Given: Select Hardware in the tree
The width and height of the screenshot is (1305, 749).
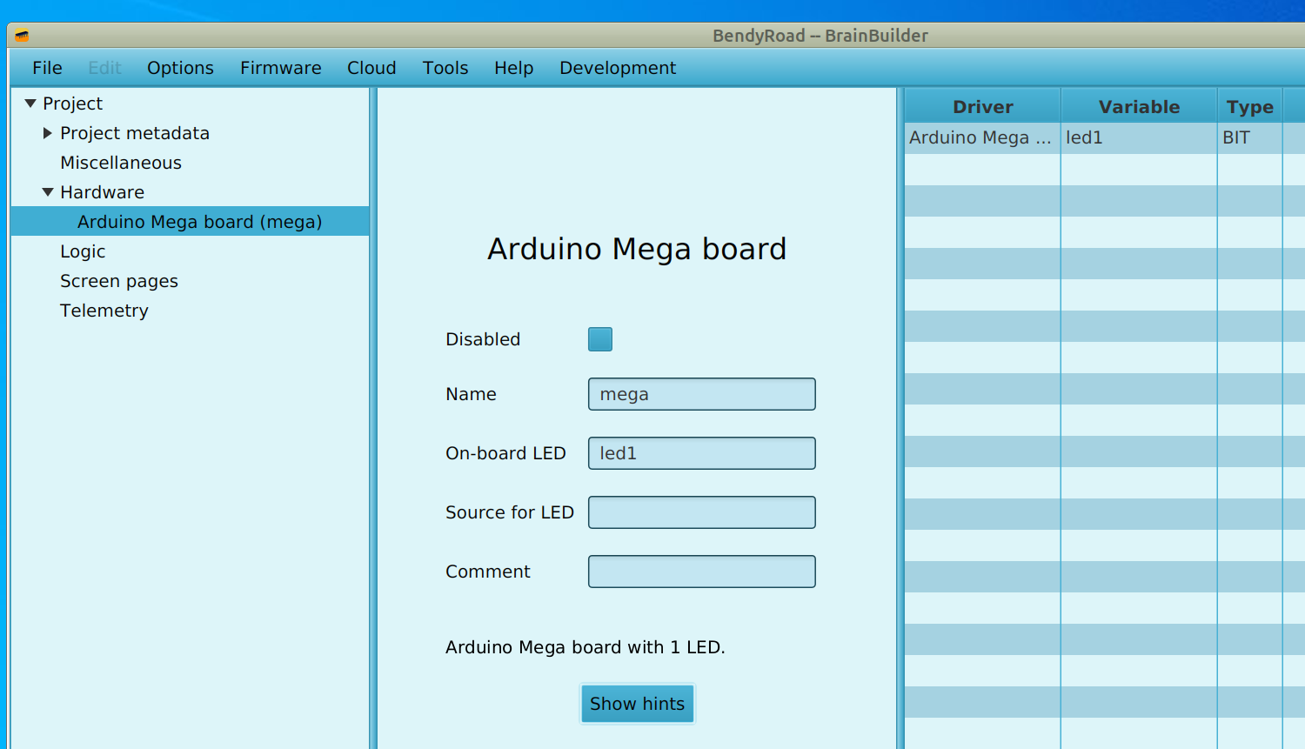Looking at the screenshot, I should tap(102, 192).
